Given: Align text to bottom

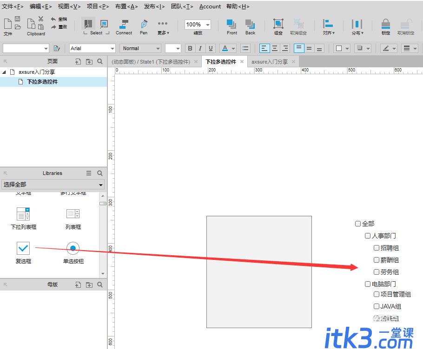Looking at the screenshot, I should point(319,48).
